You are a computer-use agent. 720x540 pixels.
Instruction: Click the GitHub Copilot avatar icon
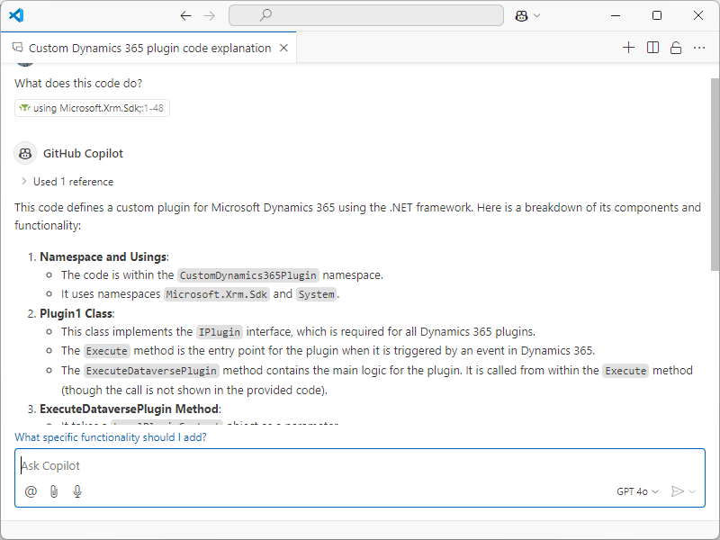coord(24,153)
